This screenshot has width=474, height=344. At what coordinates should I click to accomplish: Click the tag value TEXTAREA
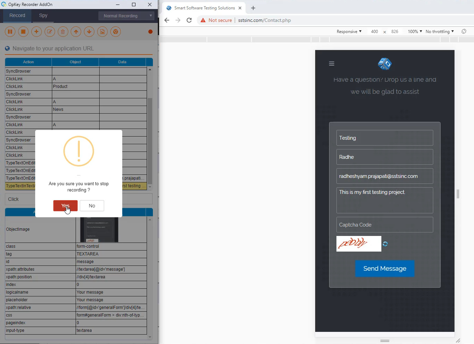(111, 254)
